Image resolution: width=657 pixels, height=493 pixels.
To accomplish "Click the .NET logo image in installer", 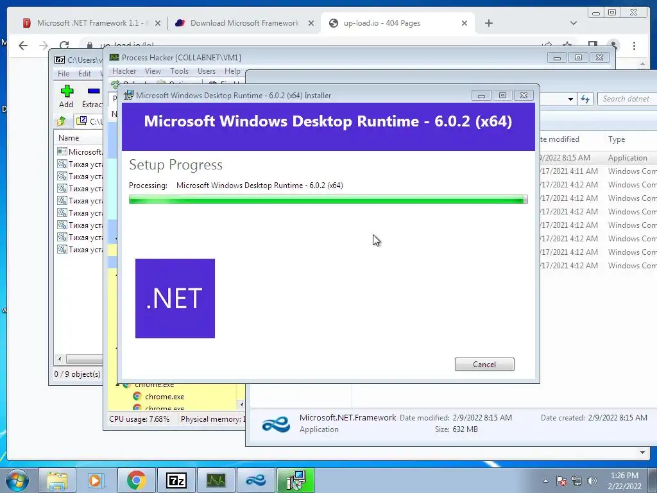I will 175,298.
